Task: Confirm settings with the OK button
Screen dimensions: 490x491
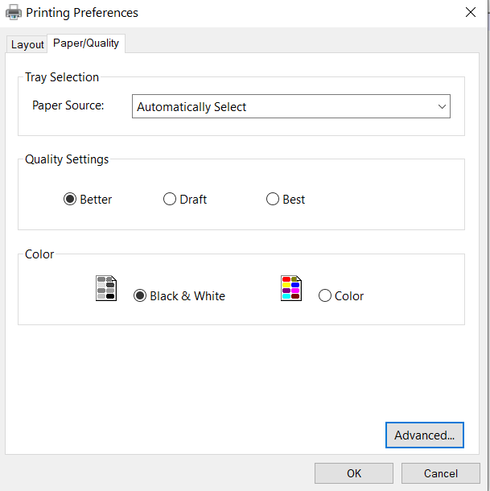Action: click(354, 473)
